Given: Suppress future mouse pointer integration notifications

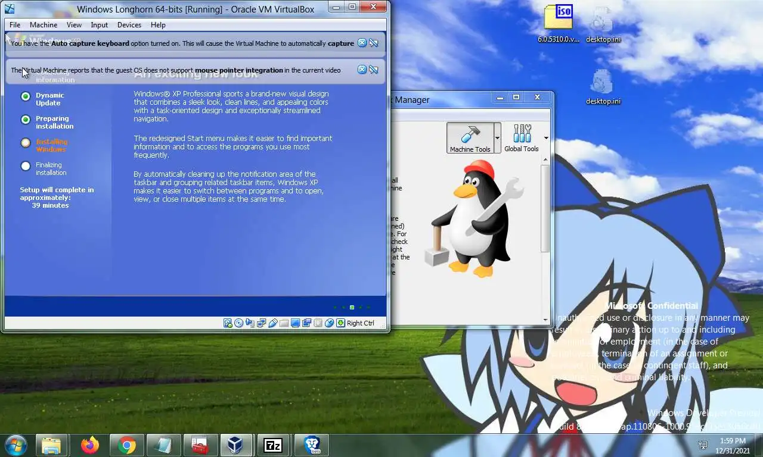Looking at the screenshot, I should tap(373, 70).
